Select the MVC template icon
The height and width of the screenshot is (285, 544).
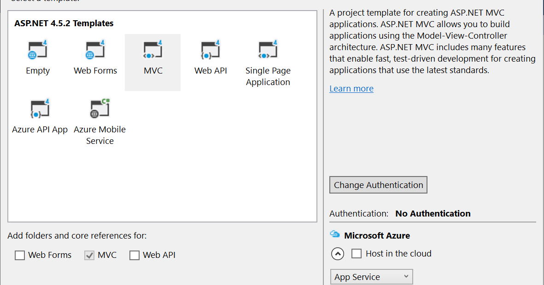[153, 50]
